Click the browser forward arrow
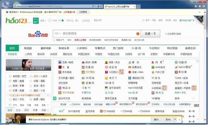The width and height of the screenshot is (208, 125). pyautogui.click(x=10, y=6)
